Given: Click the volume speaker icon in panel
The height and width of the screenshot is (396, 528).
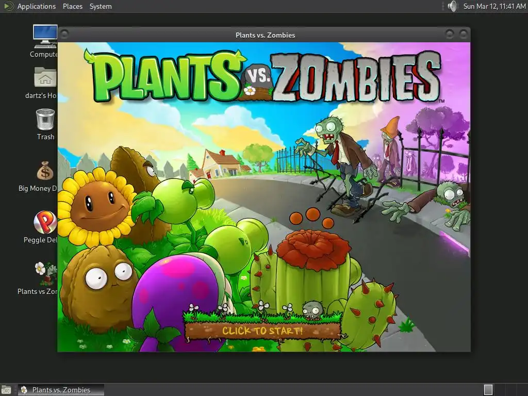Looking at the screenshot, I should pyautogui.click(x=453, y=6).
